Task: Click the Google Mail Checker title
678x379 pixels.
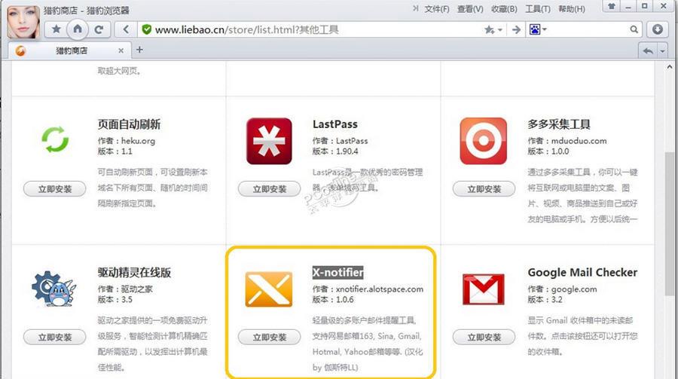Action: coord(582,273)
